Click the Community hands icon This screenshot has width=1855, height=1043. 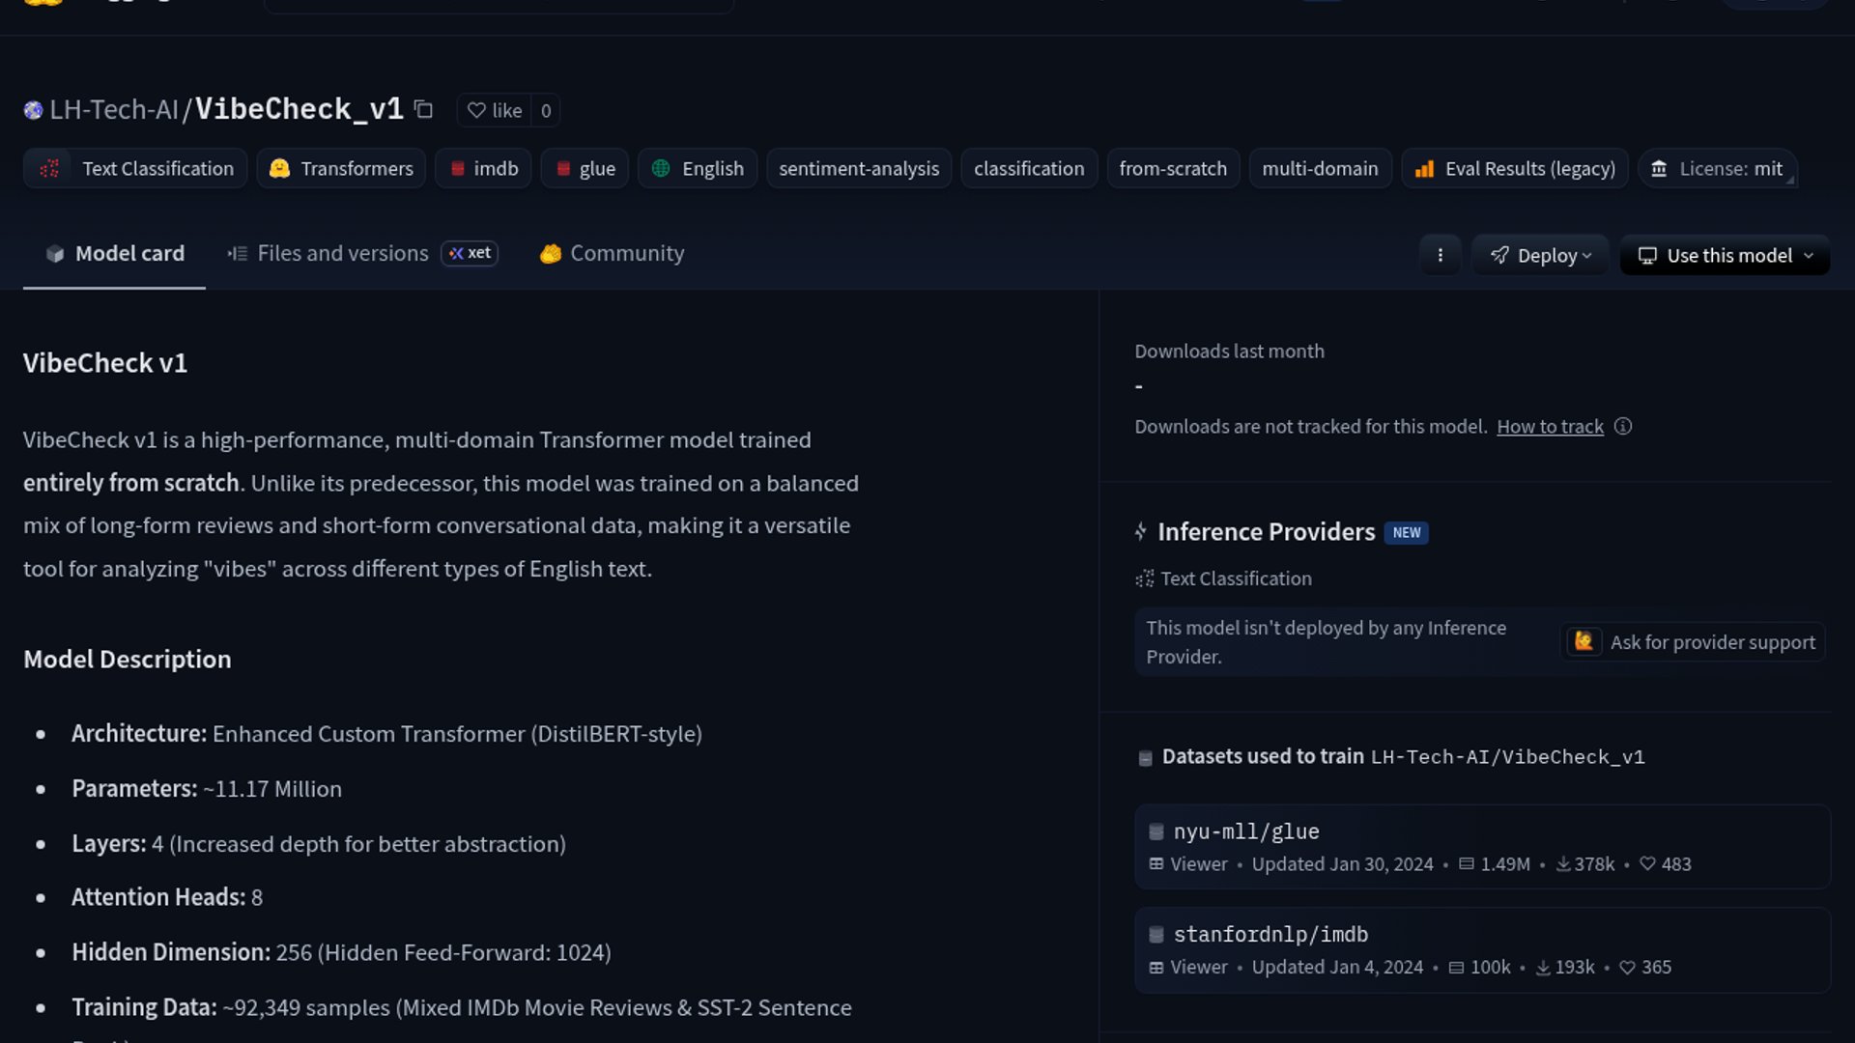551,253
